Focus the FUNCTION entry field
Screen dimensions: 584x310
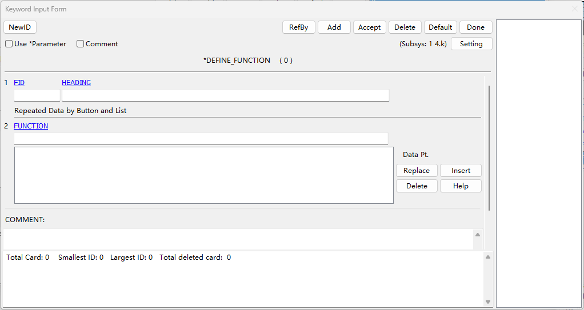201,139
